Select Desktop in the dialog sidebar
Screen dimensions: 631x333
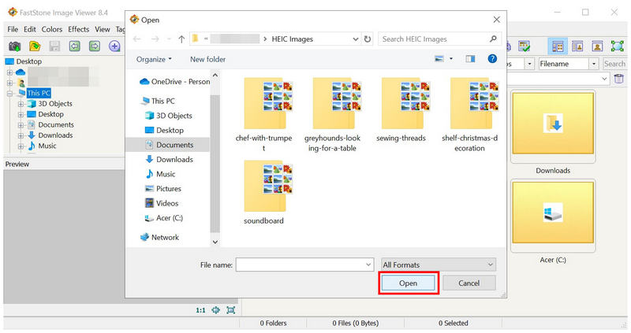click(x=164, y=130)
